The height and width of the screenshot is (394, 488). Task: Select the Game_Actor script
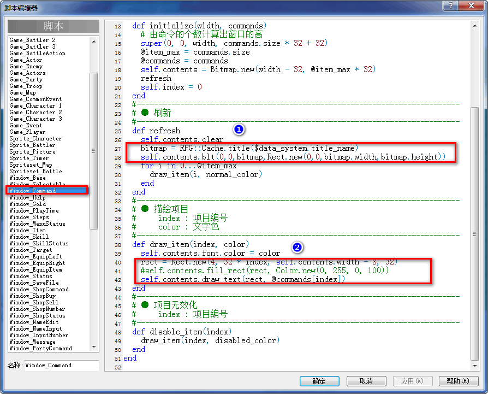tap(26, 60)
